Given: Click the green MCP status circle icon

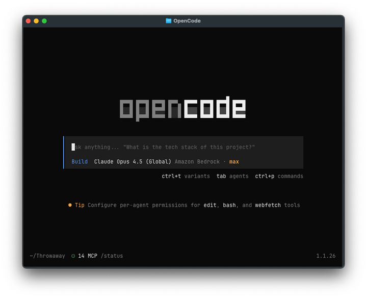Looking at the screenshot, I should click(73, 256).
